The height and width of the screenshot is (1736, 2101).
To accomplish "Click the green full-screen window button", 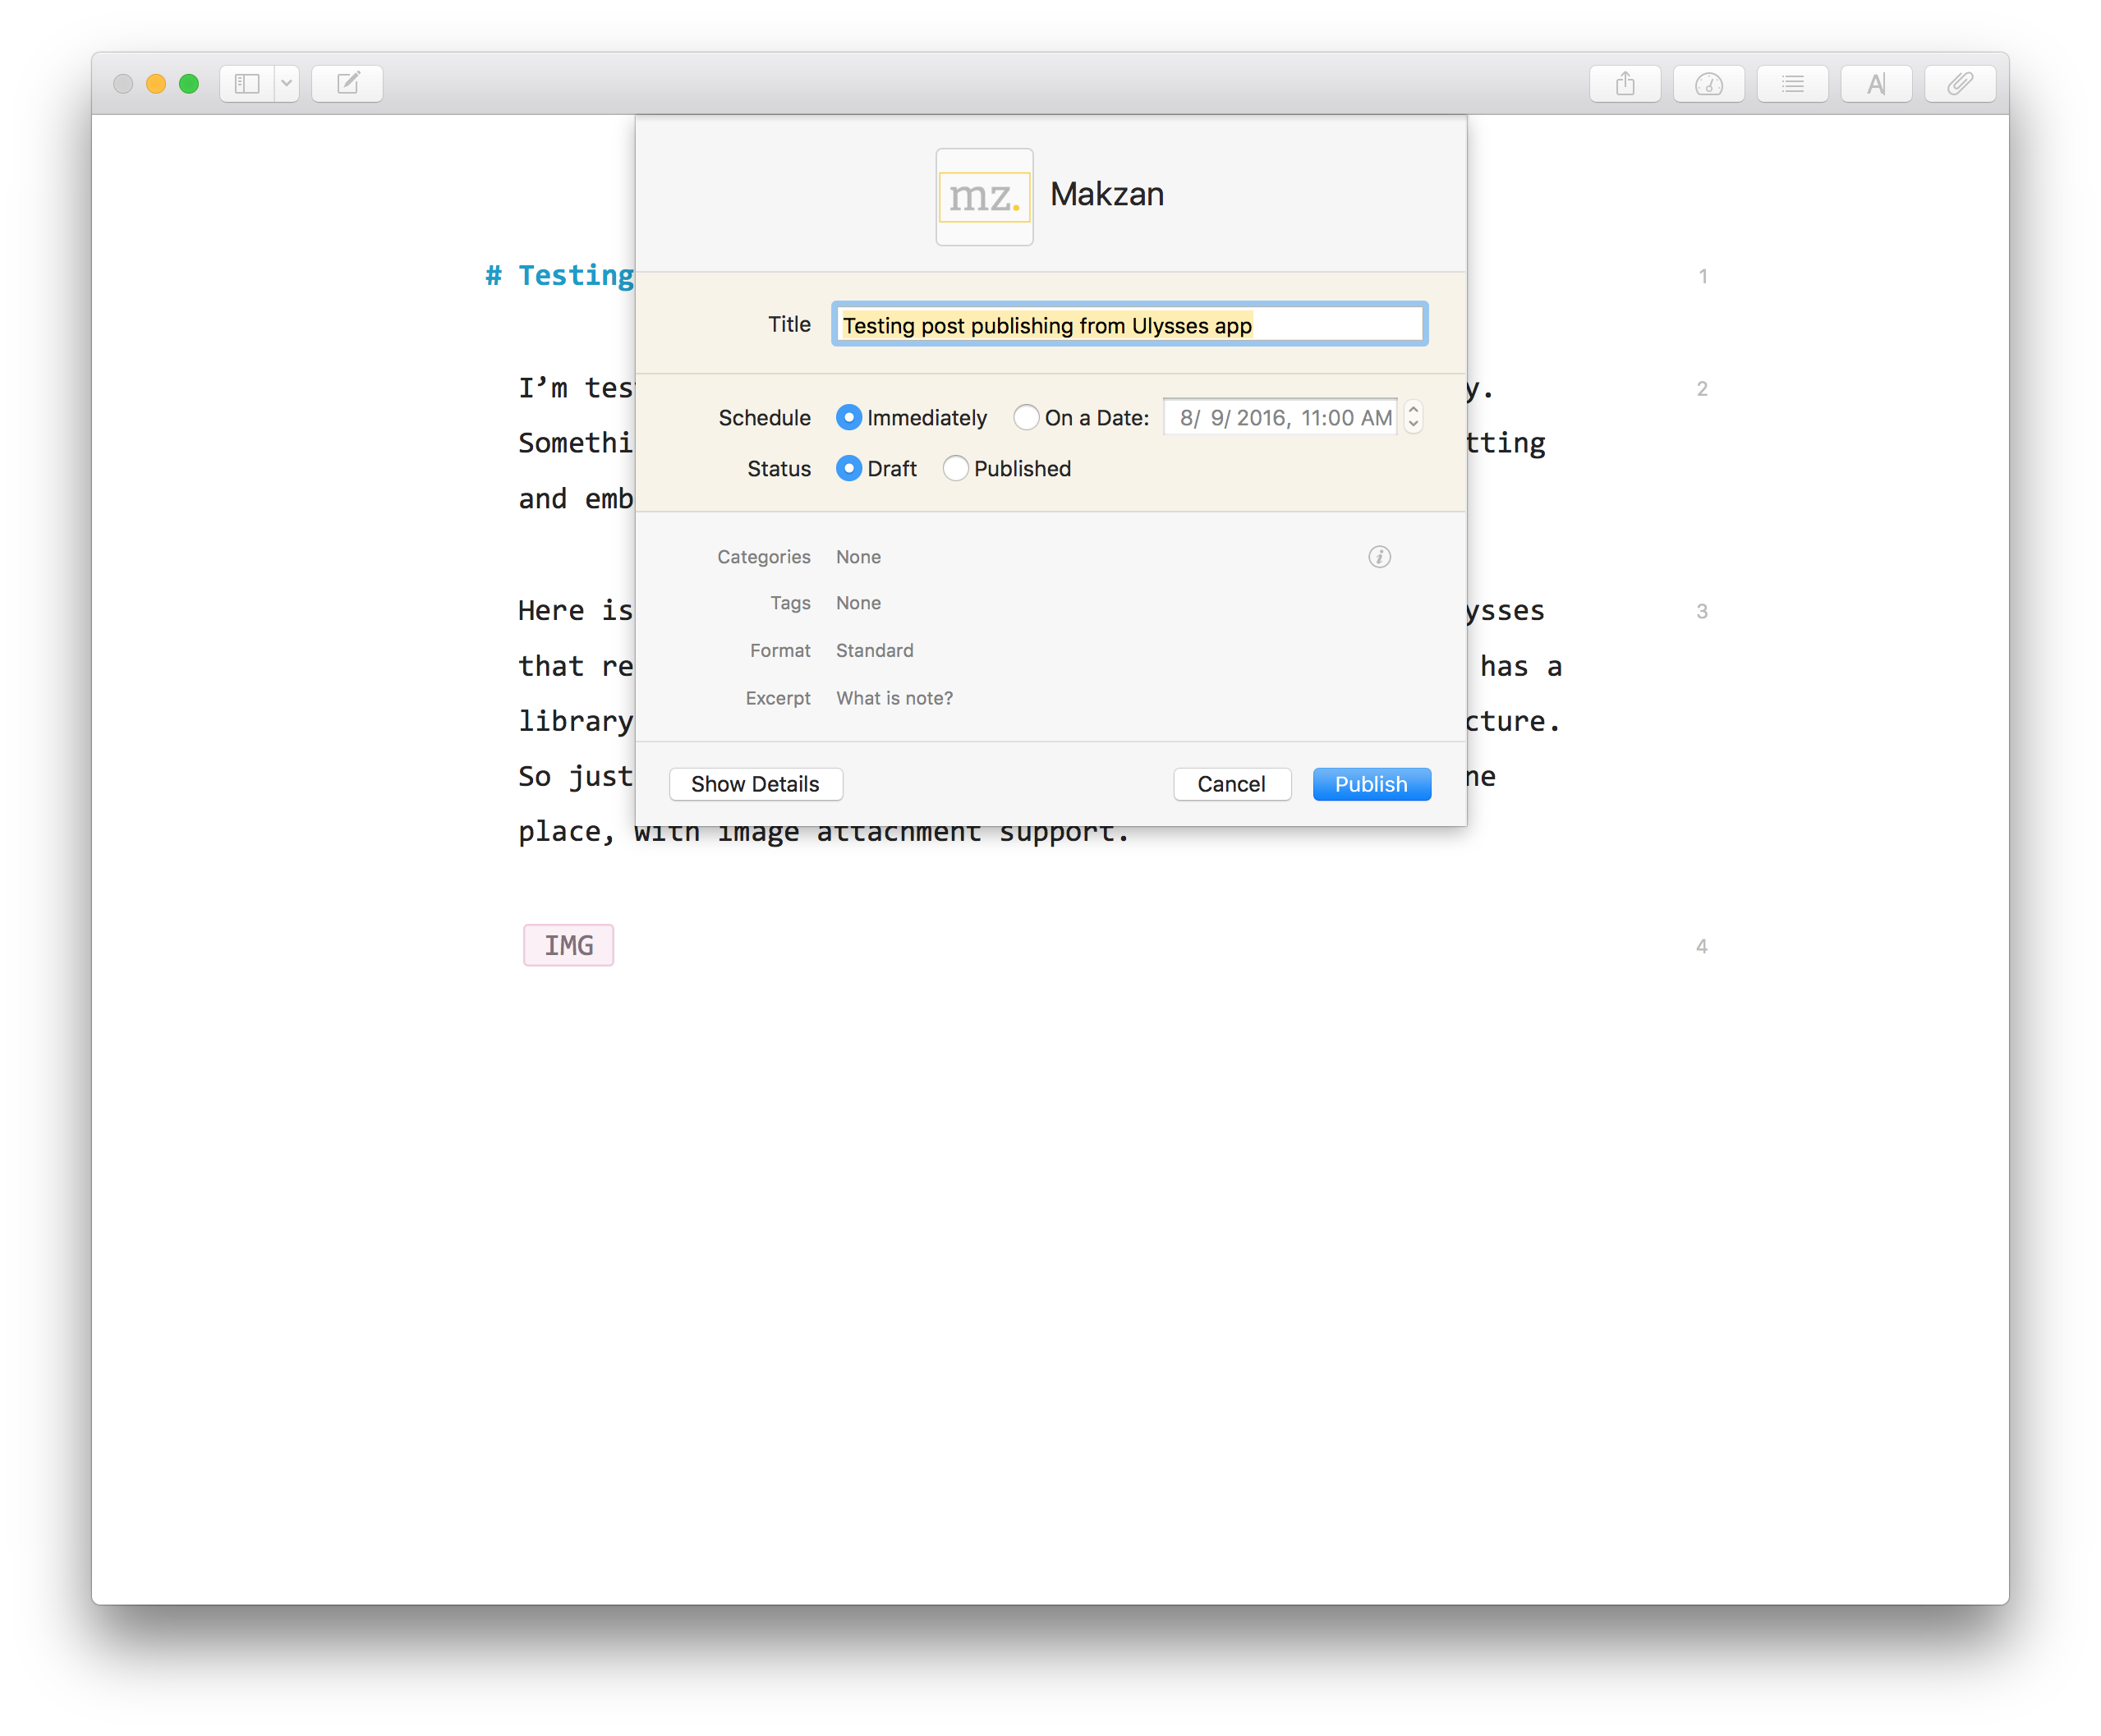I will click(x=189, y=84).
